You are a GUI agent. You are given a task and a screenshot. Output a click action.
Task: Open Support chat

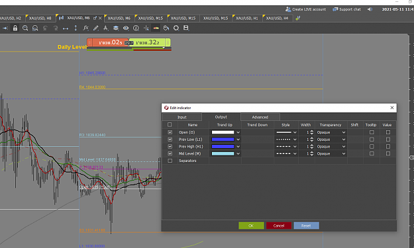[346, 9]
